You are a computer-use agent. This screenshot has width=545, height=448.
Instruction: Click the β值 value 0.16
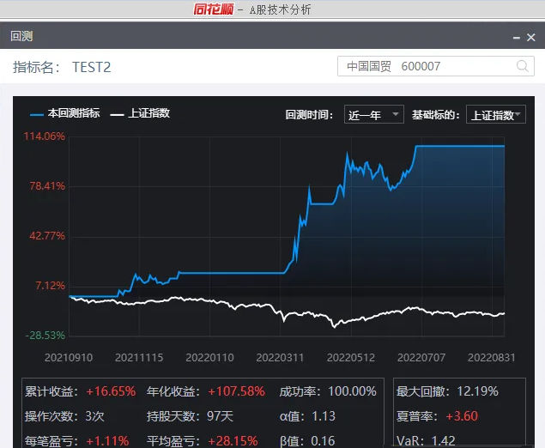click(x=323, y=441)
